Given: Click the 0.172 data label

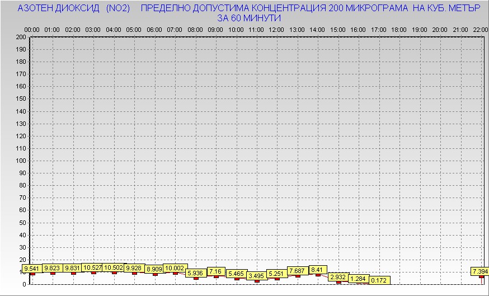Looking at the screenshot, I should pyautogui.click(x=379, y=280).
